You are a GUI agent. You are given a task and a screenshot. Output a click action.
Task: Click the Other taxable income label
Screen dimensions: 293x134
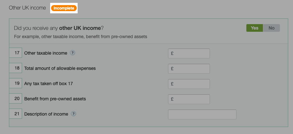(46, 53)
